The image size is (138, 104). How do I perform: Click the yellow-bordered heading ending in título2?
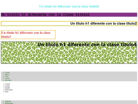click(69, 23)
